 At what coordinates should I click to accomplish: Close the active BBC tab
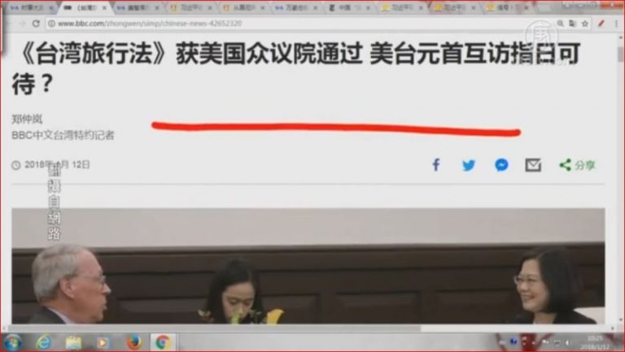[x=104, y=7]
